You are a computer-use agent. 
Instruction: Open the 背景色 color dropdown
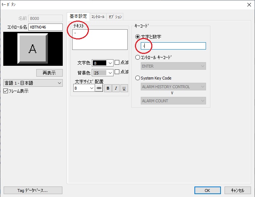point(110,73)
